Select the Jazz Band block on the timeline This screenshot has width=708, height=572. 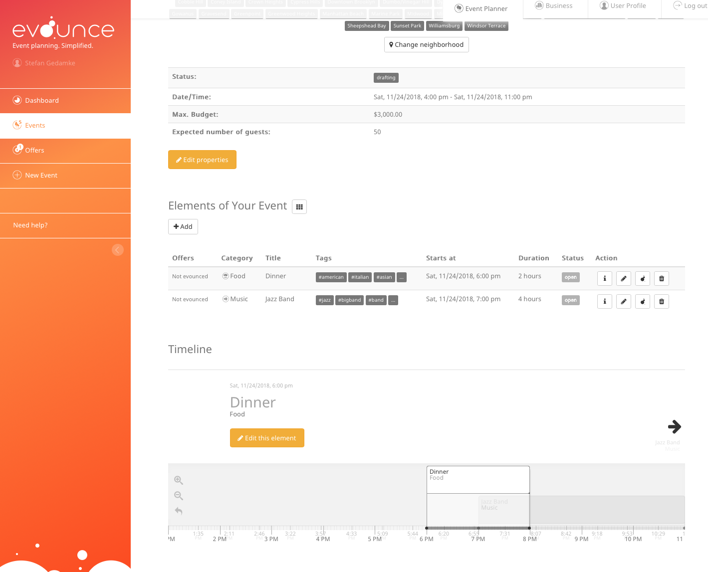click(582, 510)
